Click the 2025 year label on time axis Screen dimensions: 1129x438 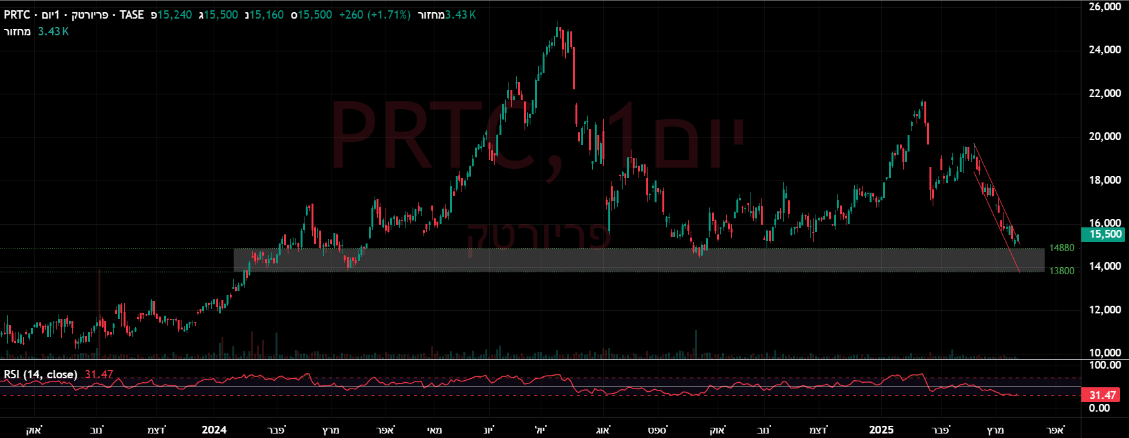click(881, 430)
